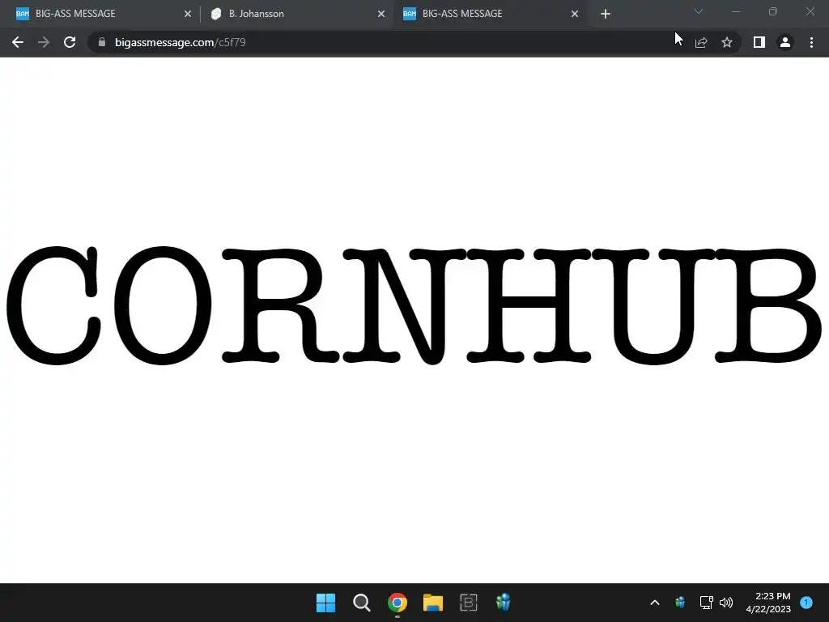Click the Chrome taskbar icon
The image size is (829, 622).
coord(397,603)
